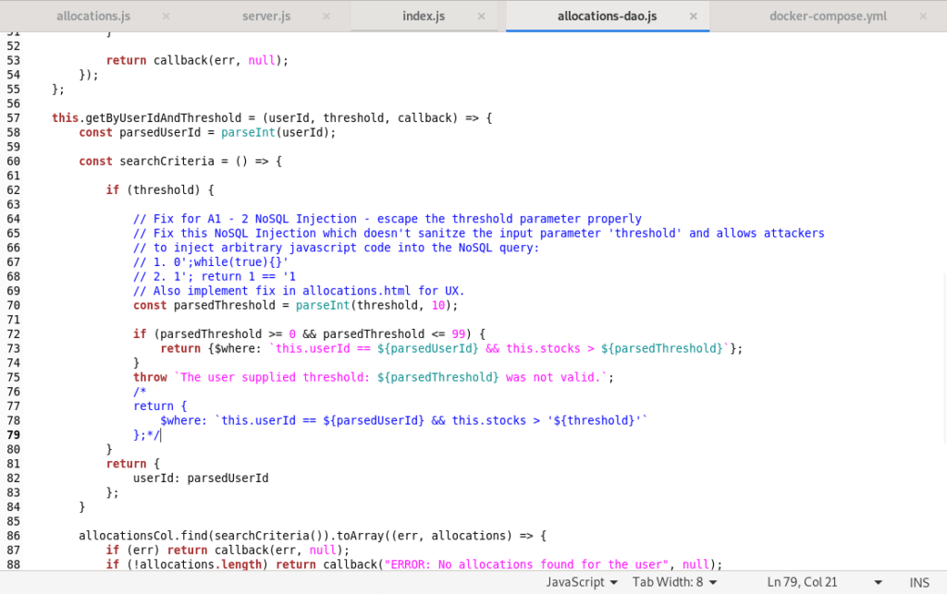Close the docker-compose.yml tab
The height and width of the screenshot is (594, 947).
pos(934,17)
